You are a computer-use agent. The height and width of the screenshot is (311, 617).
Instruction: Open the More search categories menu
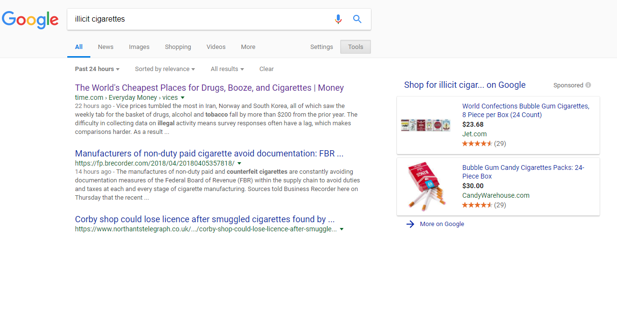[248, 47]
